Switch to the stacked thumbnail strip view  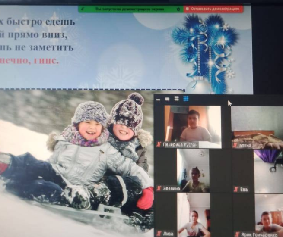point(176,99)
